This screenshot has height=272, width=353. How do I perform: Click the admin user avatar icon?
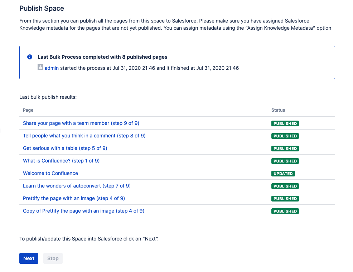pos(40,67)
